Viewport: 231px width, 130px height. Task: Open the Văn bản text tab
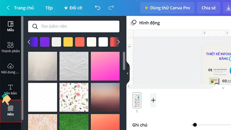click(x=10, y=90)
